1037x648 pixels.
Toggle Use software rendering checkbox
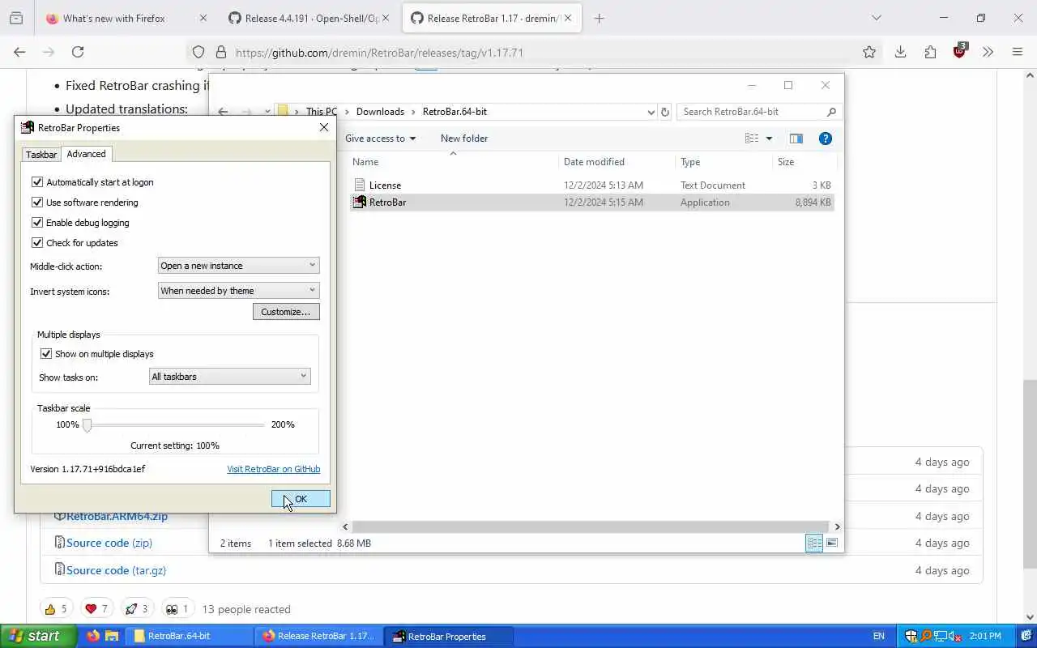36,202
